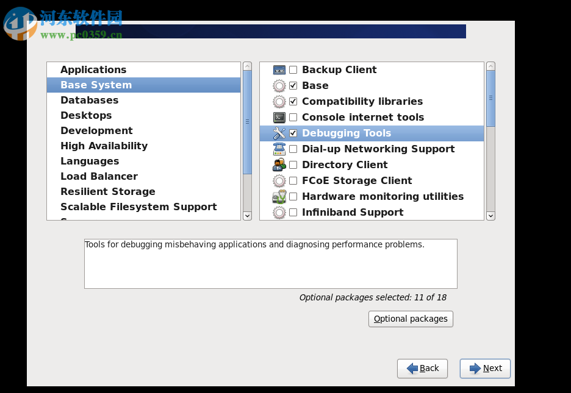Image resolution: width=571 pixels, height=393 pixels.
Task: Select the High Availability category
Action: pyautogui.click(x=104, y=146)
